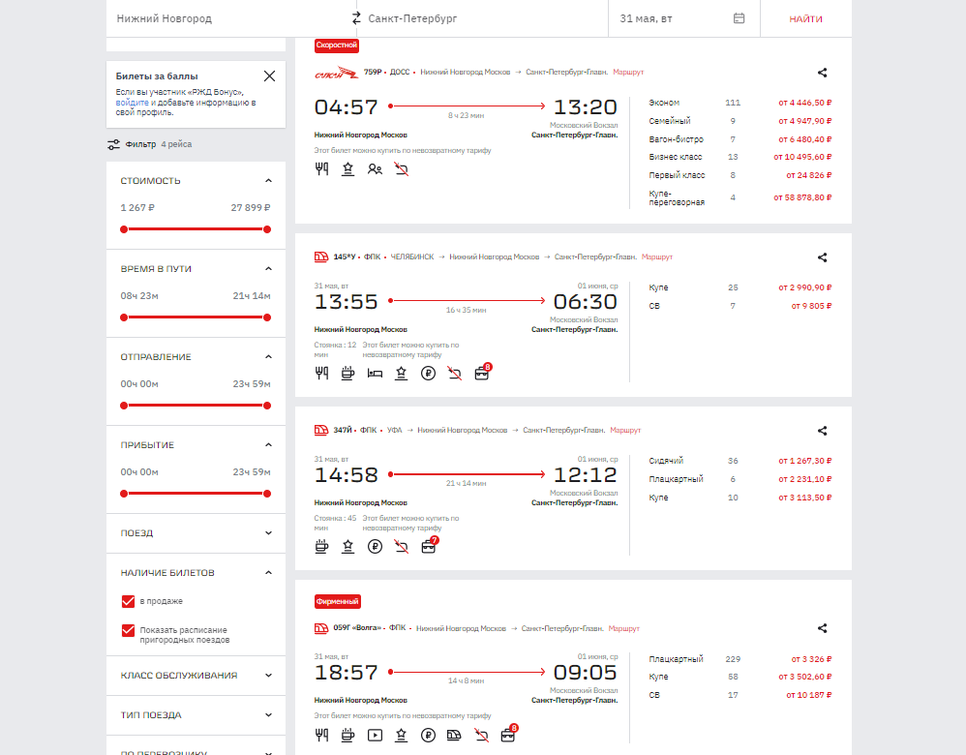Viewport: 966px width, 755px height.
Task: Uncheck the 'в продаже' checkbox
Action: coord(128,601)
